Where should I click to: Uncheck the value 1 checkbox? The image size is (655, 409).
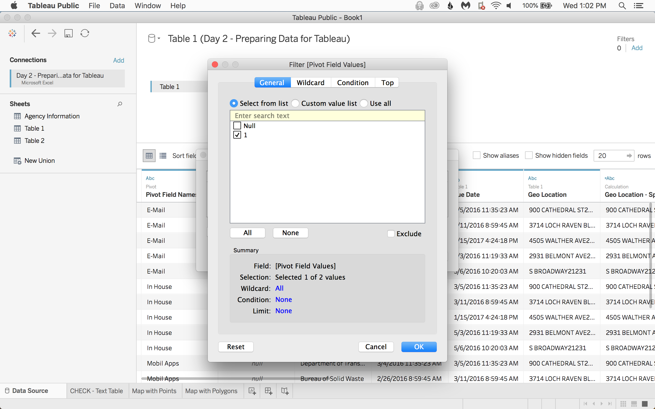tap(237, 135)
